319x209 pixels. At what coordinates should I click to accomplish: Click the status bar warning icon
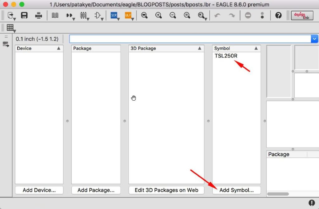(x=312, y=203)
